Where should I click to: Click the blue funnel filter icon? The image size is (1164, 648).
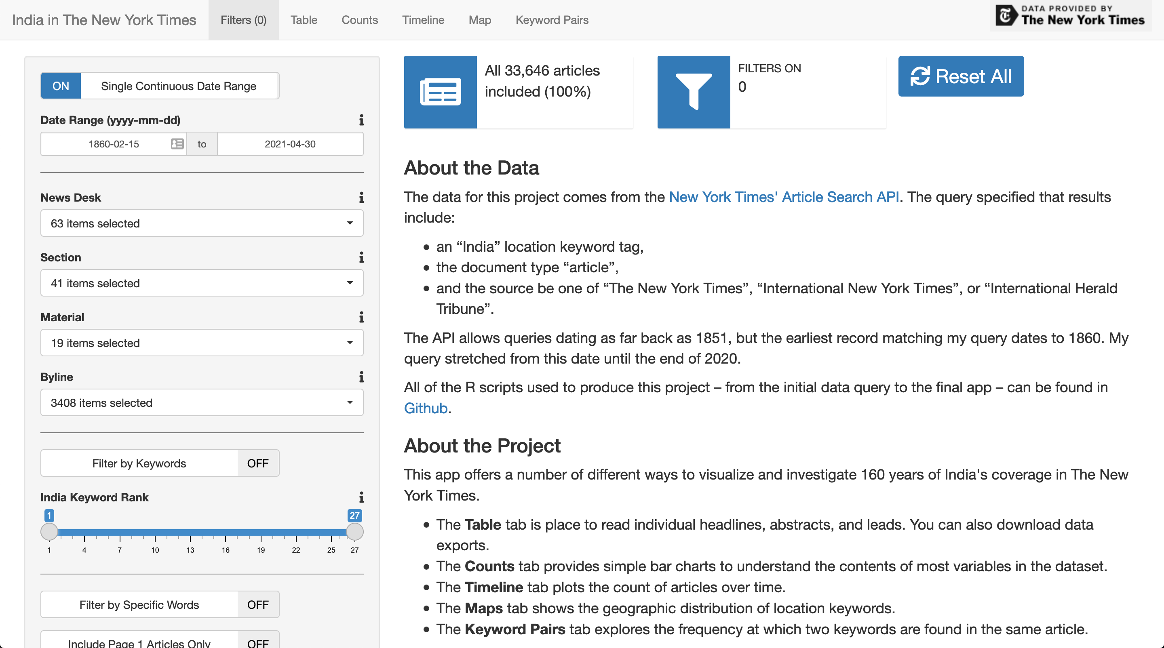point(694,92)
